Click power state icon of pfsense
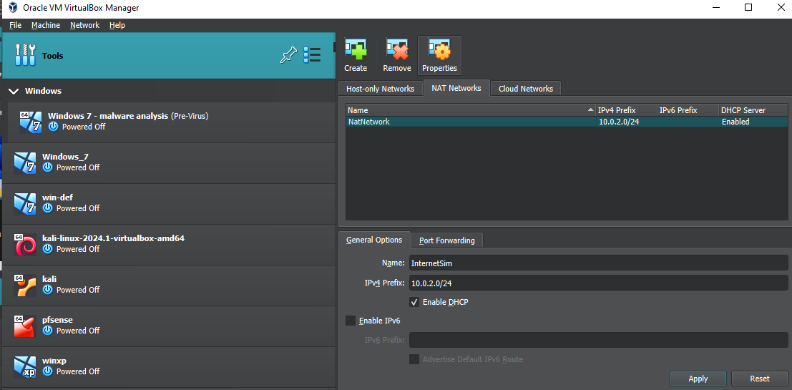The image size is (792, 390). 48,331
